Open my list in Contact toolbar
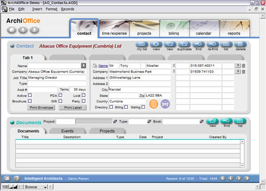The height and width of the screenshot is (191, 266). point(142,45)
